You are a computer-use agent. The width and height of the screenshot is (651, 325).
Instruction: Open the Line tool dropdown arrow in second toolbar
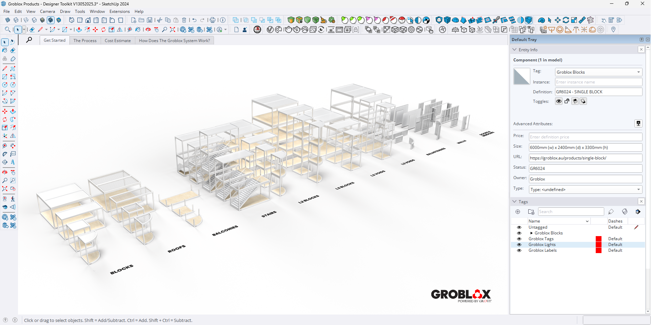click(46, 30)
